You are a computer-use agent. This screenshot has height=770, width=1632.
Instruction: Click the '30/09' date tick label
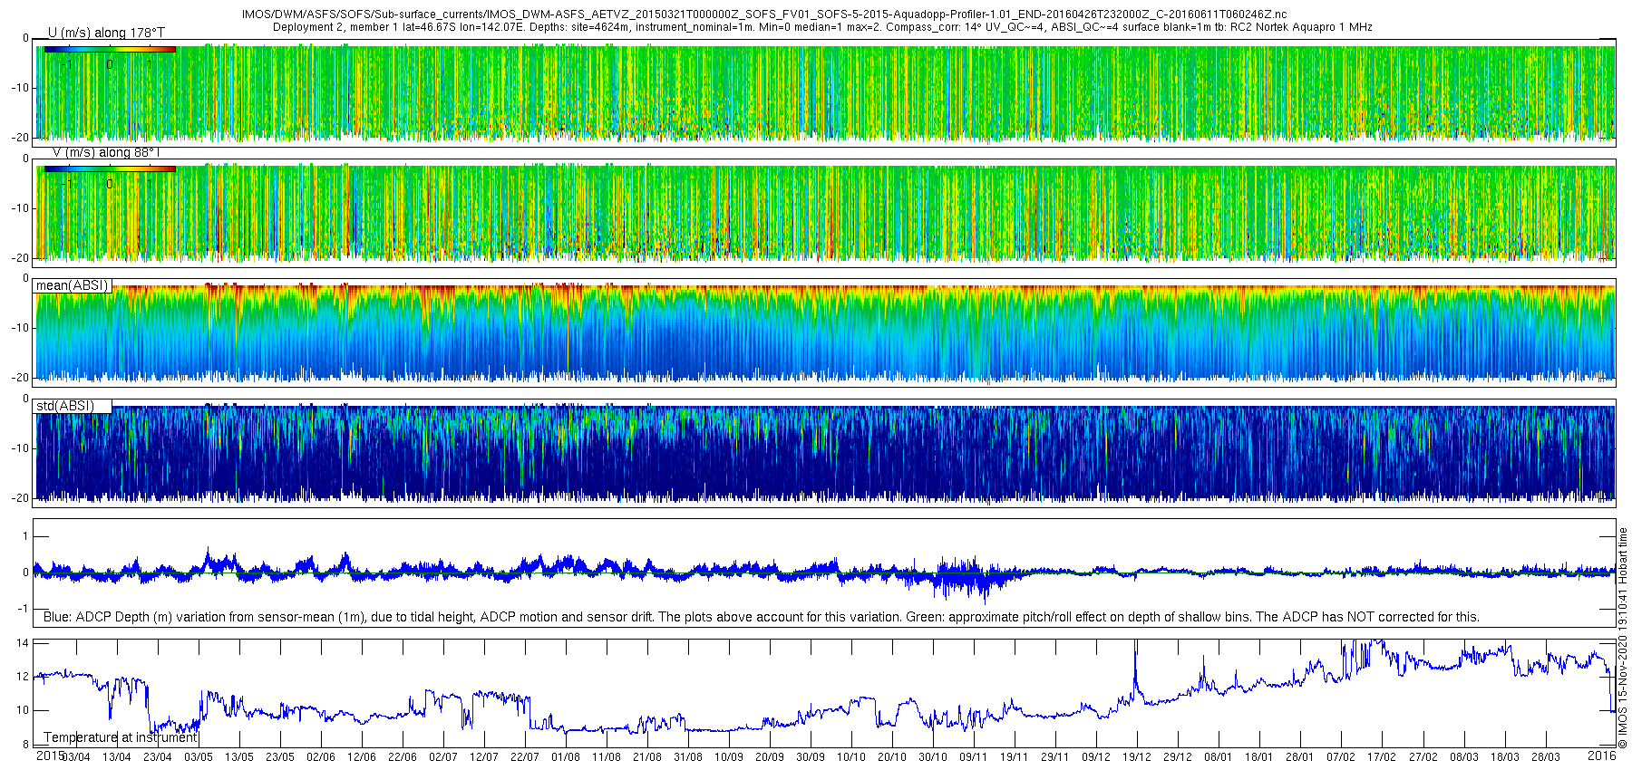pos(811,757)
